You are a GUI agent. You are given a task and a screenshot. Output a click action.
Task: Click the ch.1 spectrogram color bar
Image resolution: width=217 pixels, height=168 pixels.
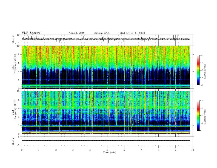pos(198,70)
